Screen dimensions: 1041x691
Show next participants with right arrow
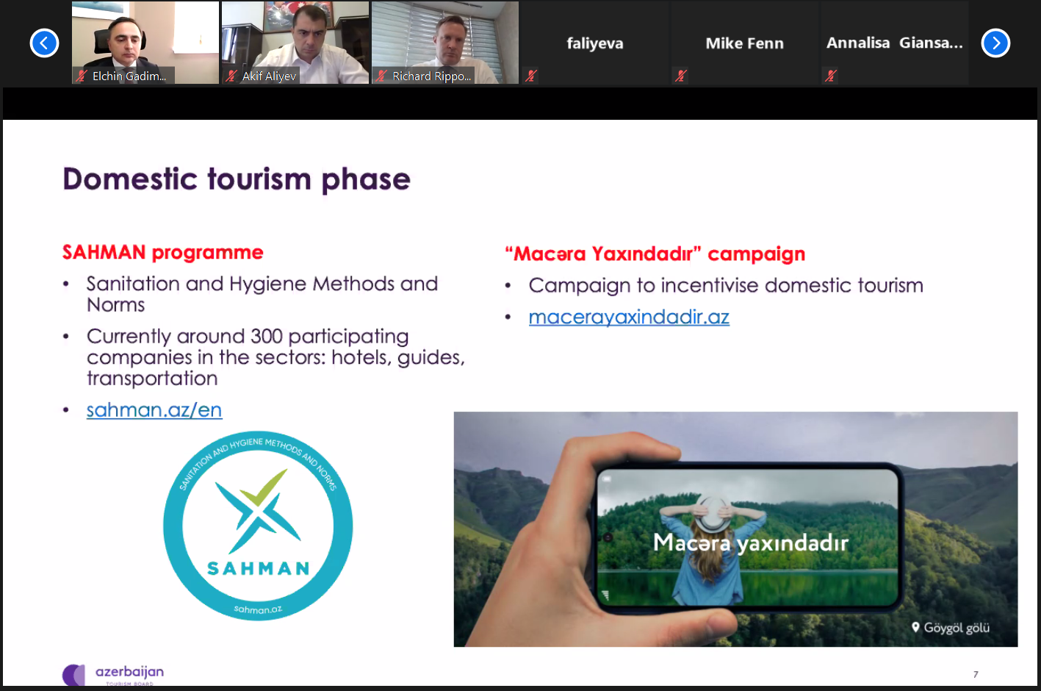click(995, 43)
